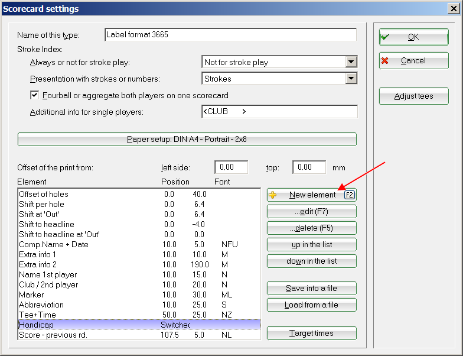Open the Target times button
Viewport: 463px width, 356px height.
[x=311, y=333]
